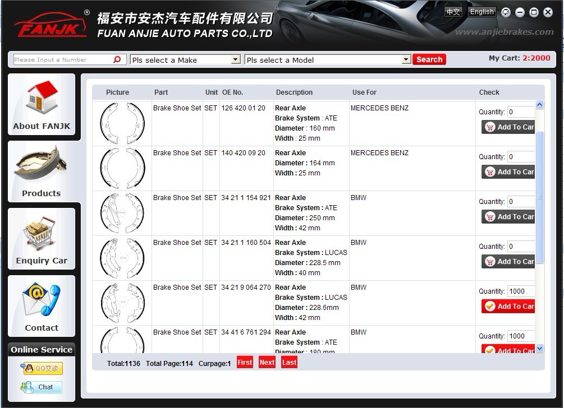Click the Use For column header
This screenshot has height=408, width=564.
(364, 92)
